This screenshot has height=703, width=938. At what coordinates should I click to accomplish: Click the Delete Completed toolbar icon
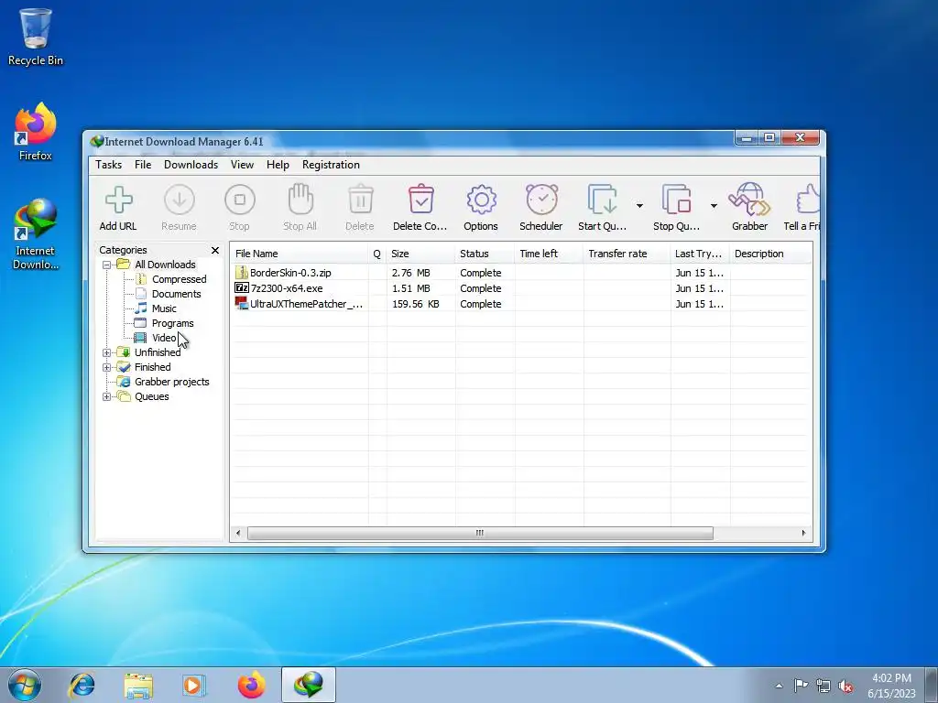tap(421, 199)
